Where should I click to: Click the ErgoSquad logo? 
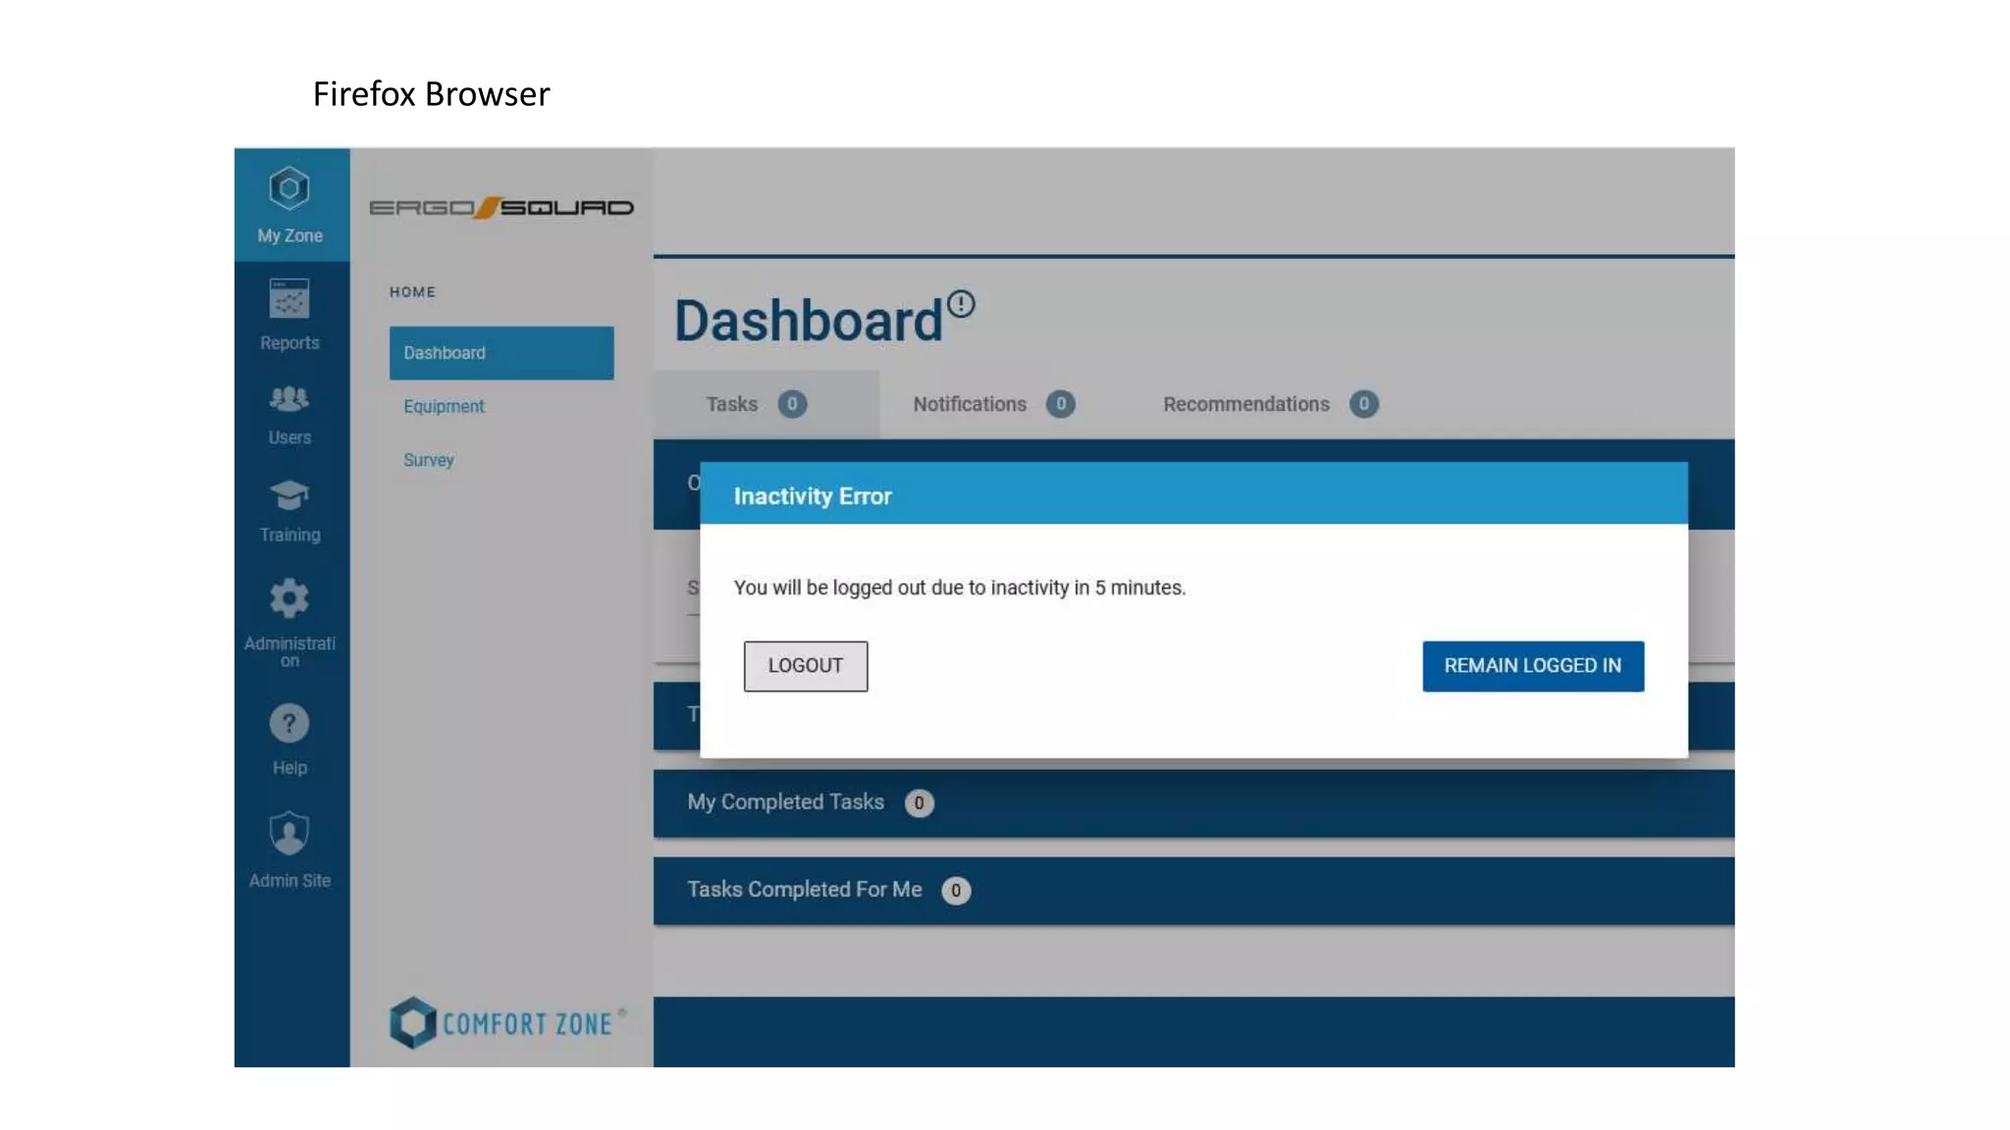coord(502,208)
